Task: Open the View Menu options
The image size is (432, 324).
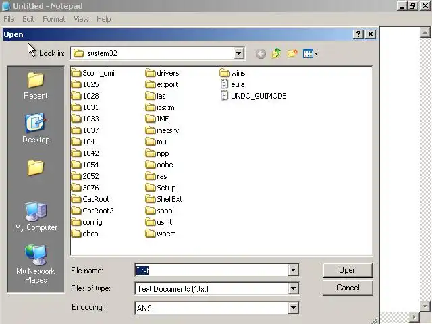Action: [x=310, y=53]
